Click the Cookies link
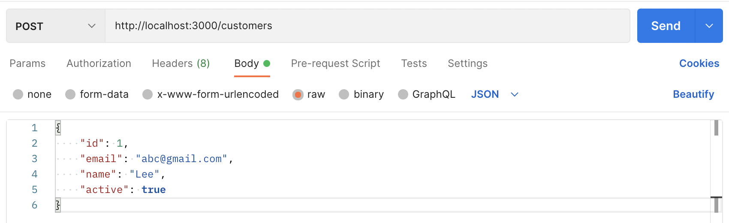Viewport: 729px width, 223px height. click(x=699, y=63)
